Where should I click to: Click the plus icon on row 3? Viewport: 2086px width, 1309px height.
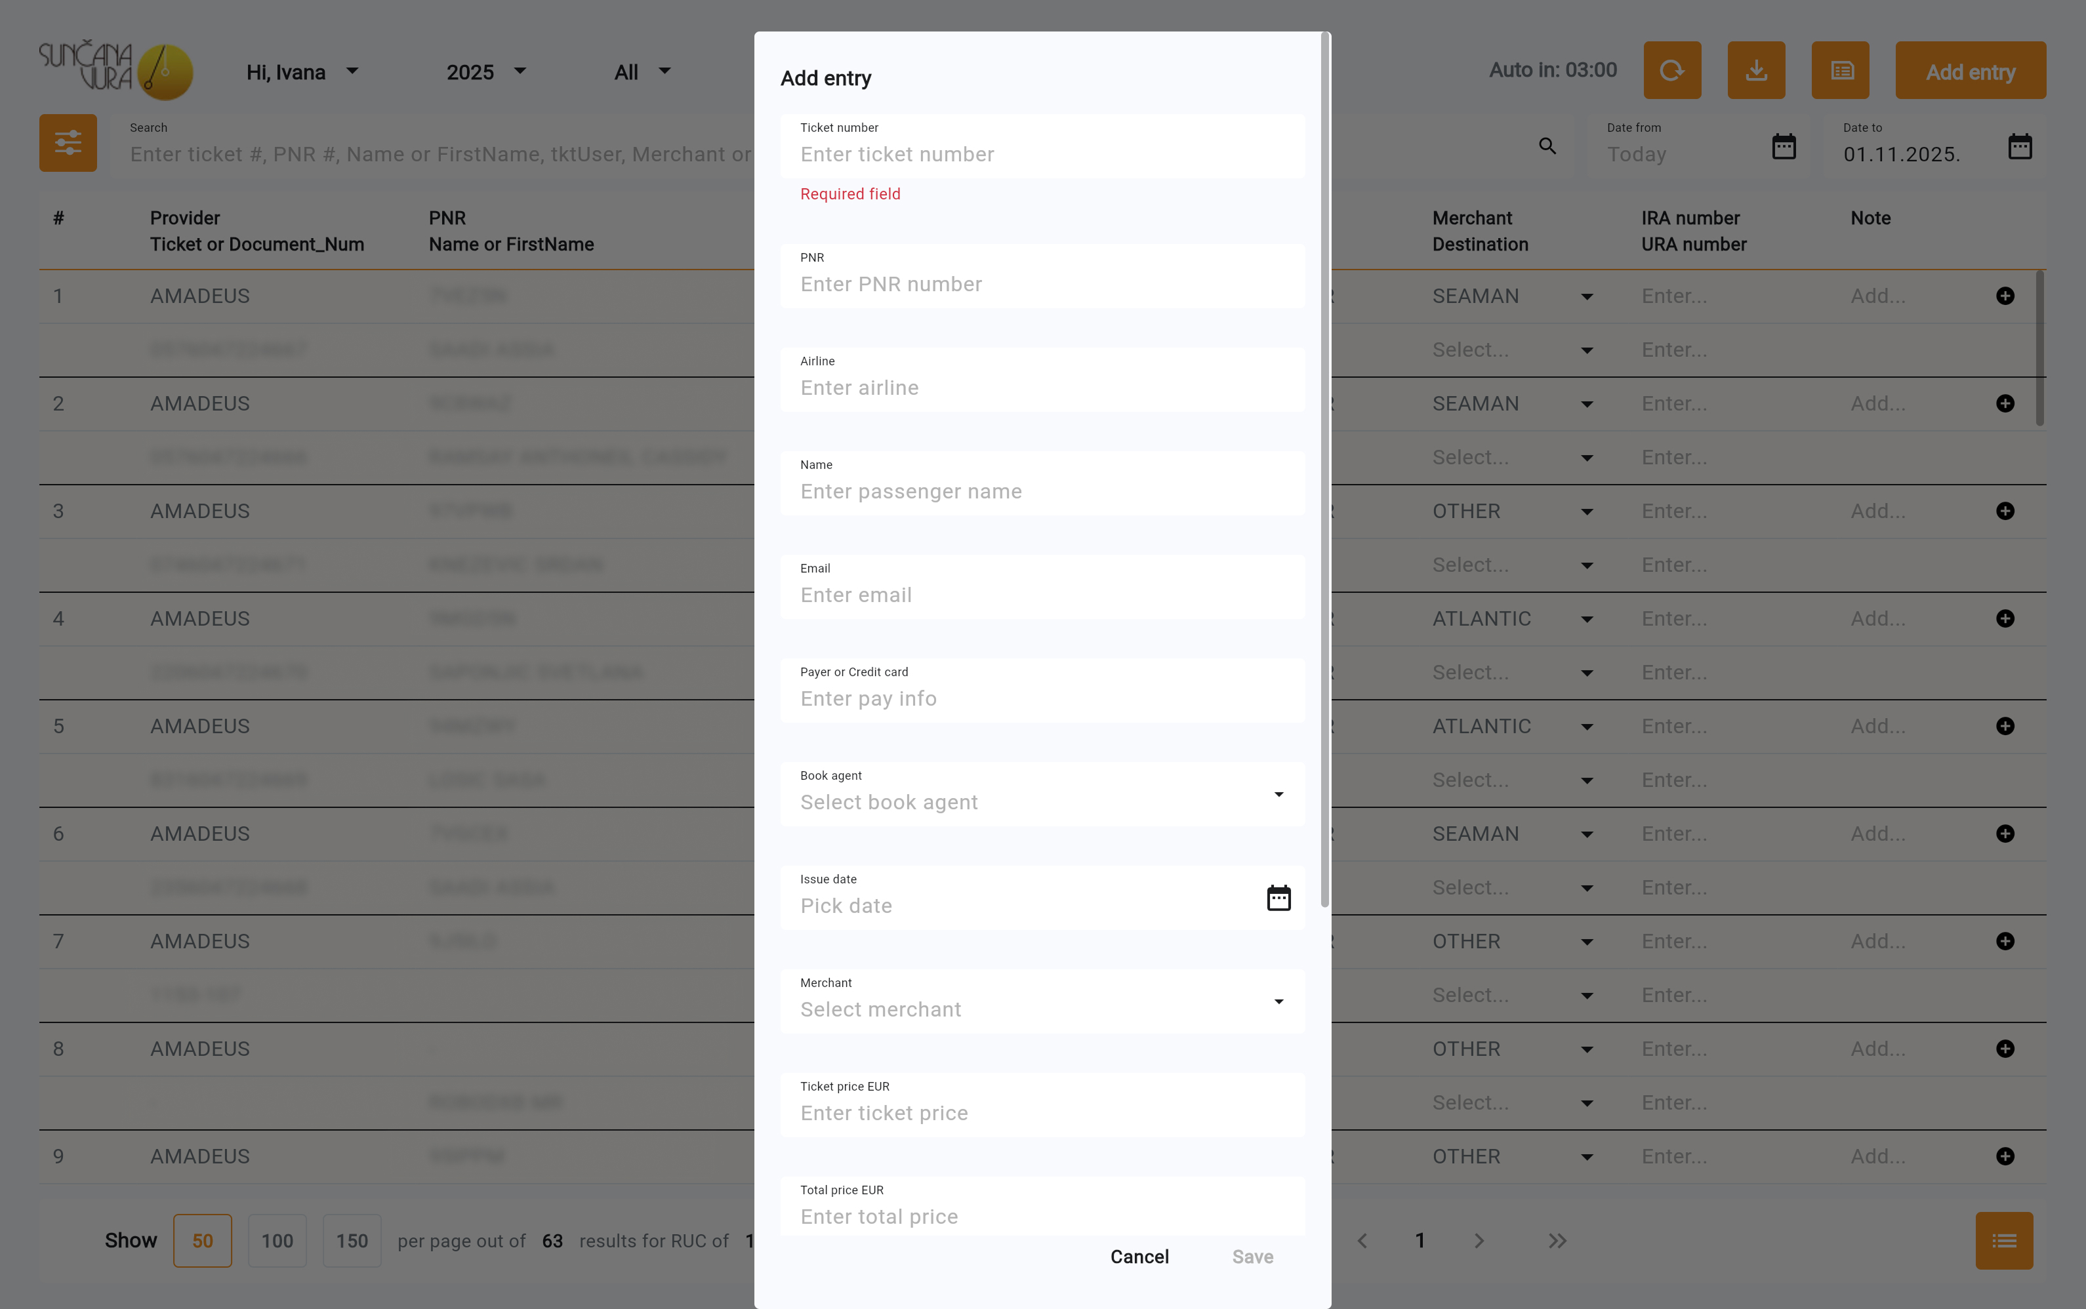pyautogui.click(x=2005, y=511)
